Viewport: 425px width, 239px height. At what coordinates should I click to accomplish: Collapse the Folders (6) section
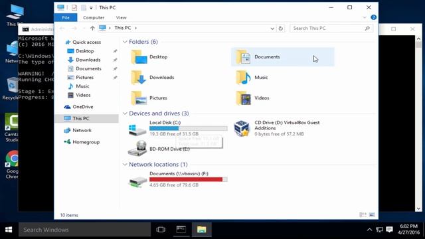(x=125, y=42)
